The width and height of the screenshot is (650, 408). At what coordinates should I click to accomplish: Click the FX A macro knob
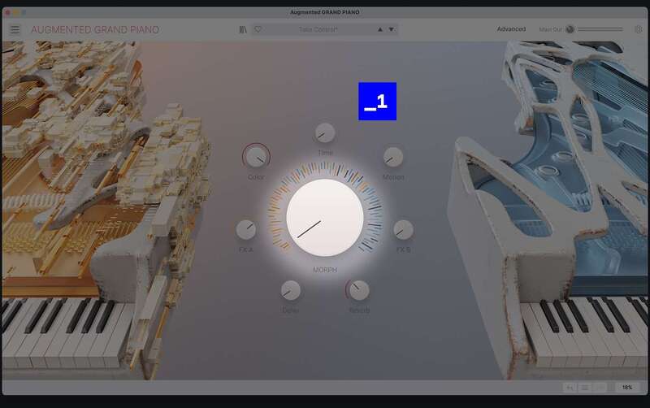(246, 230)
